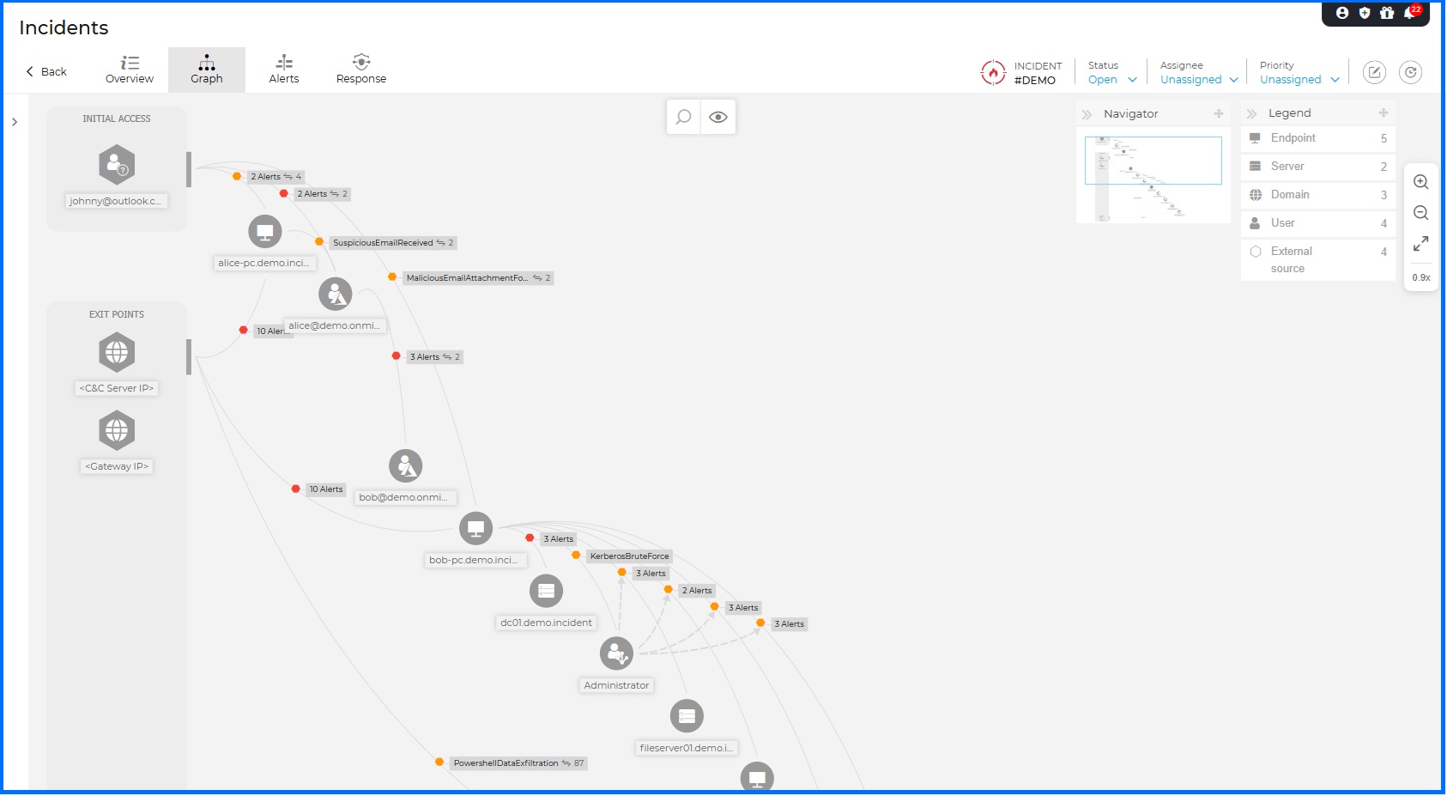Open the Assignee Unassigned dropdown

[1196, 79]
